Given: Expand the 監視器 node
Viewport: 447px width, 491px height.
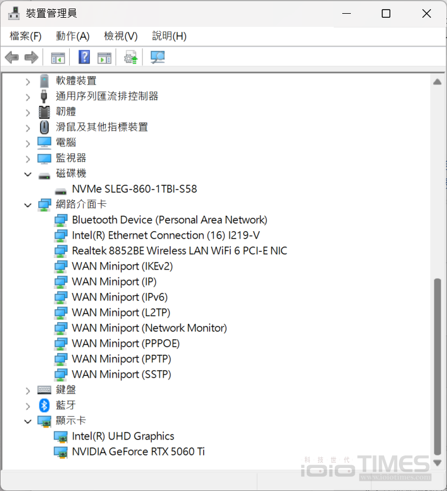Looking at the screenshot, I should [x=28, y=159].
